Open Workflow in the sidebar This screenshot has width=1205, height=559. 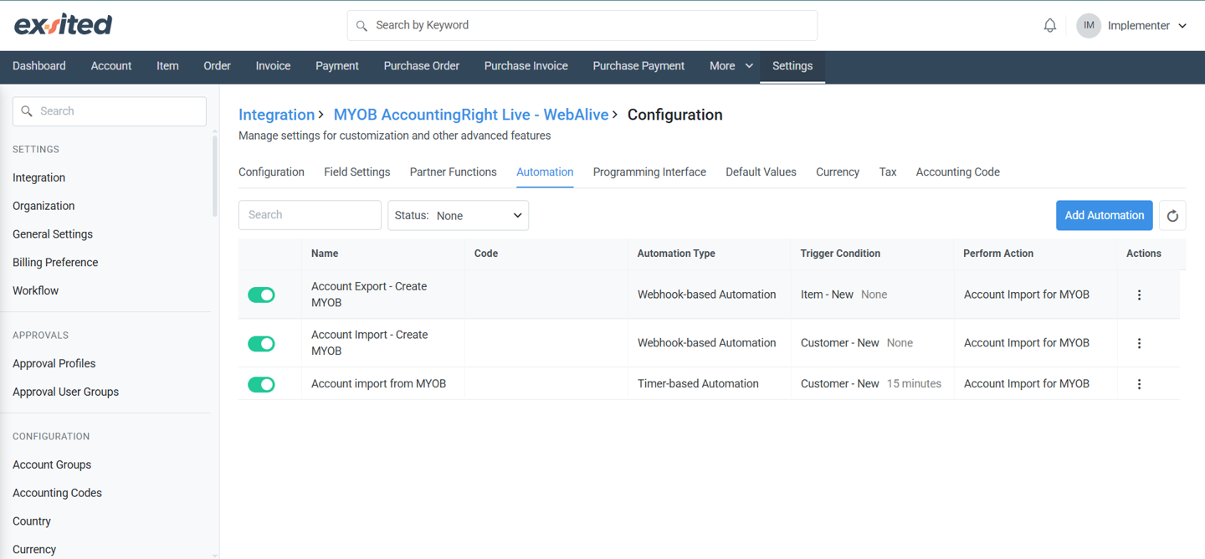point(35,291)
